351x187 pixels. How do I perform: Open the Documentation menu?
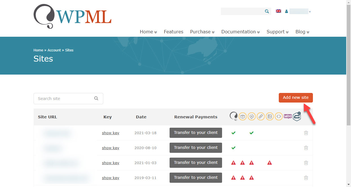click(x=240, y=32)
